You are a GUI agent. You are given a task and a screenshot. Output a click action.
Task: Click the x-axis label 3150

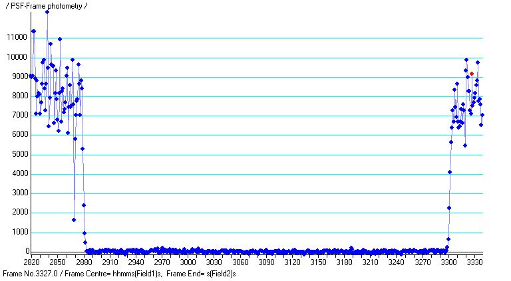coord(319,263)
